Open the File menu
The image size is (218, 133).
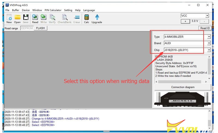(7, 10)
